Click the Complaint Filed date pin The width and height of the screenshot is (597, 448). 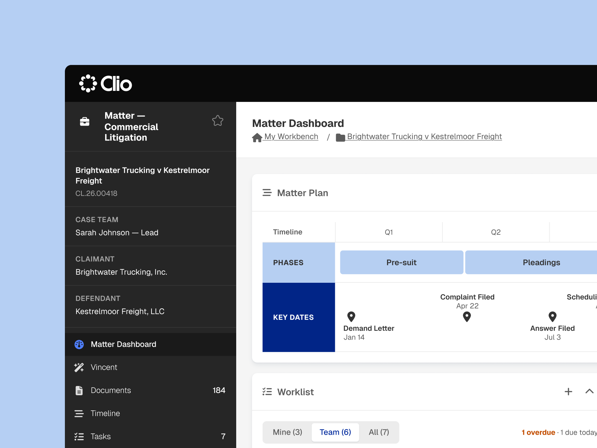point(467,317)
